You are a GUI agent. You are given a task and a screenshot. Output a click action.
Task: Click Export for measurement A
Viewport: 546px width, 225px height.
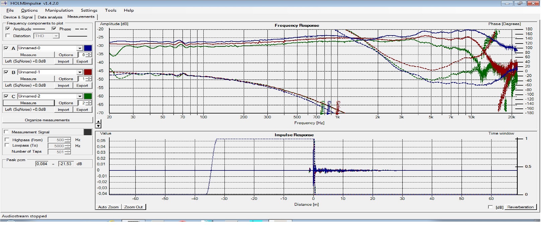[x=82, y=61]
